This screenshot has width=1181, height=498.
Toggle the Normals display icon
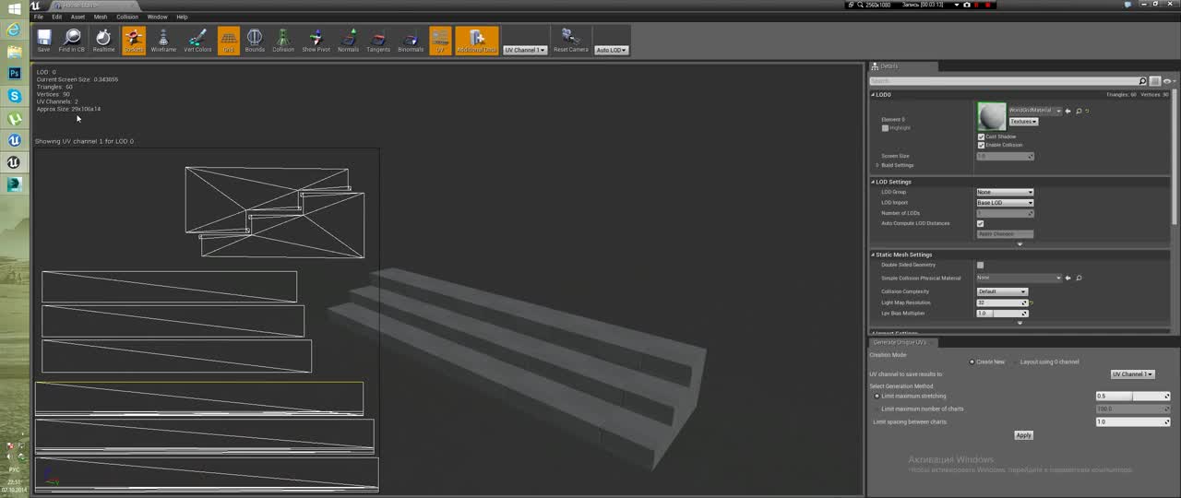(x=348, y=40)
